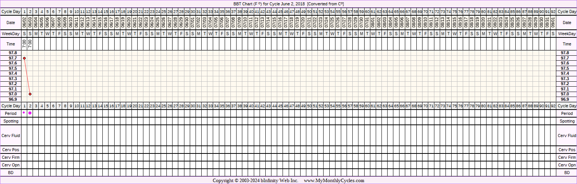Click the BBT Chart title text
Viewport: 577px width, 184px height.
pos(288,4)
